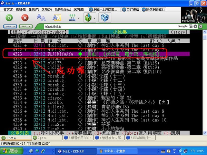207x155 pixels.
Task: Click the blue KK cube icon
Action: click(105, 18)
